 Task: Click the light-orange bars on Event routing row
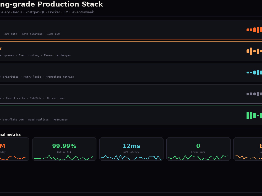click(x=254, y=51)
